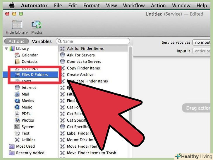Open the Recently Added smart folder
213x160 pixels.
27,153
